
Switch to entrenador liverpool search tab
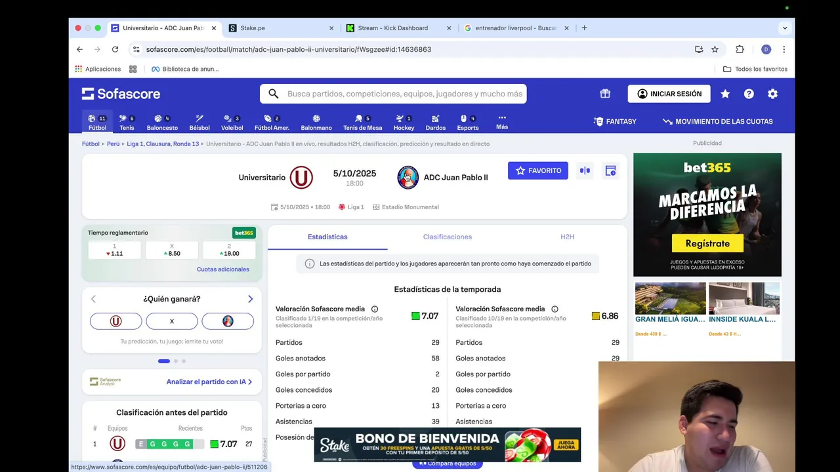(x=515, y=28)
